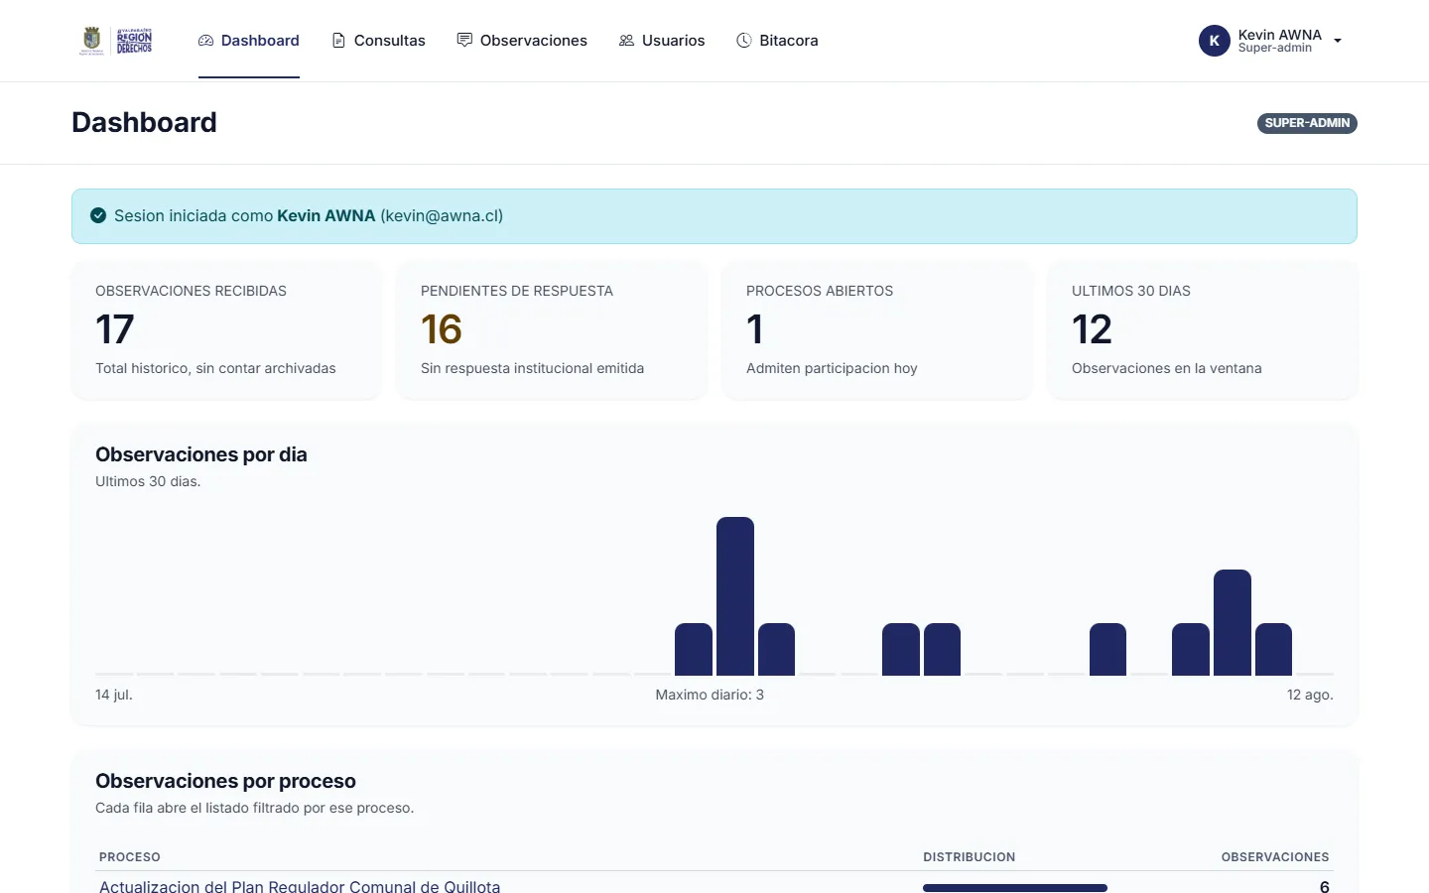Click the 'Observaciones por proceso' heading
Screen dimensions: 1429x893
[225, 781]
